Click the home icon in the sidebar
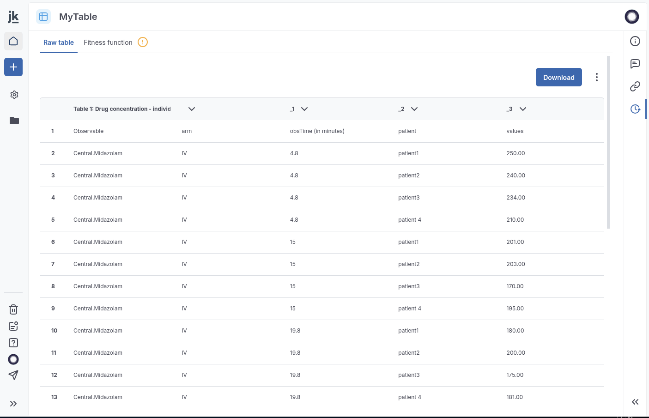 [x=13, y=41]
